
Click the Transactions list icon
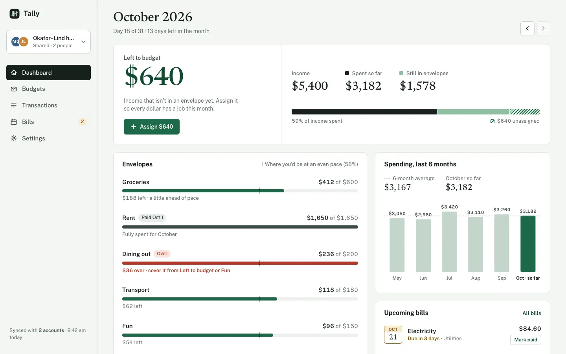14,105
